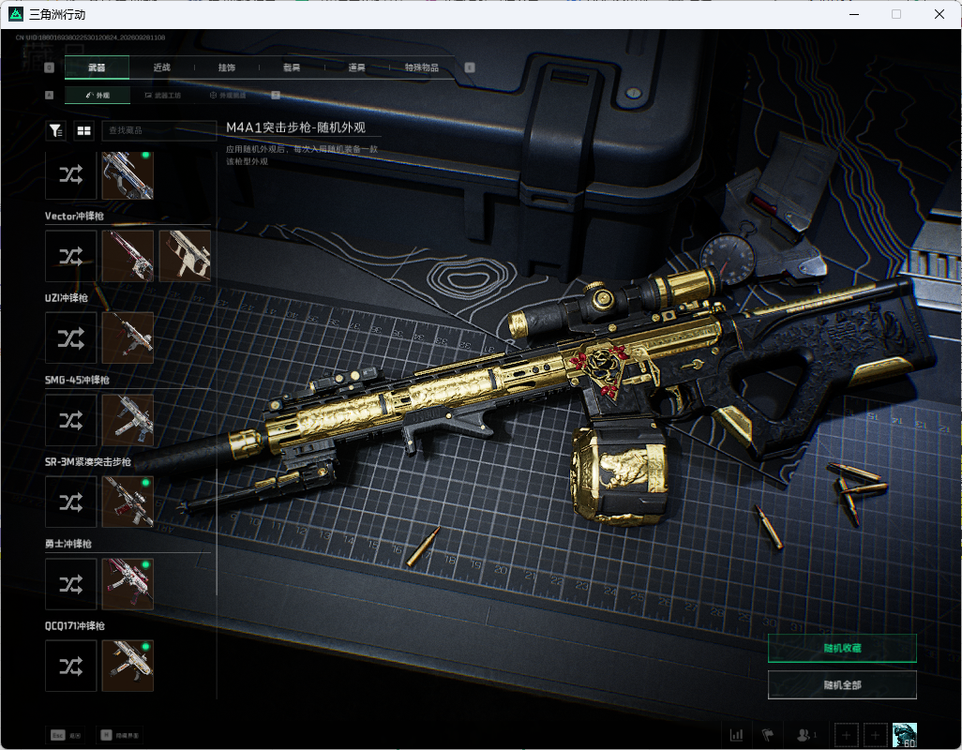962x750 pixels.
Task: Click the Q key previous-category hint
Action: [50, 67]
